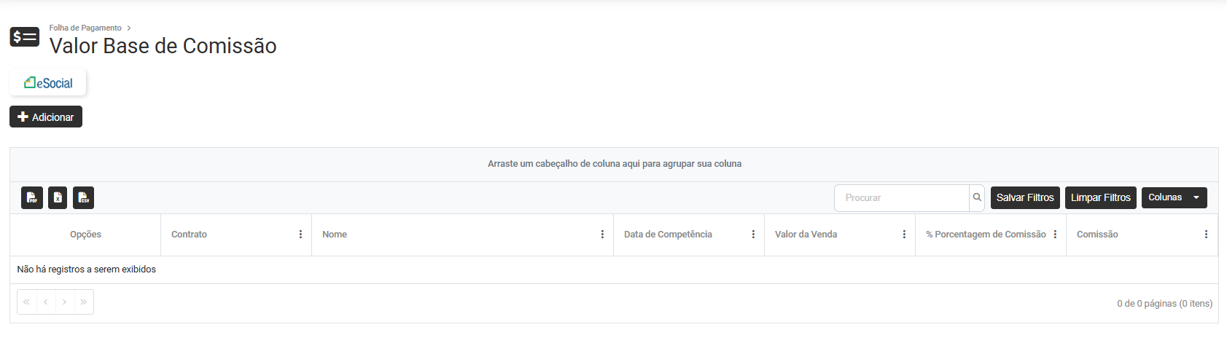Open the Contrato column menu
The width and height of the screenshot is (1227, 346).
[300, 235]
